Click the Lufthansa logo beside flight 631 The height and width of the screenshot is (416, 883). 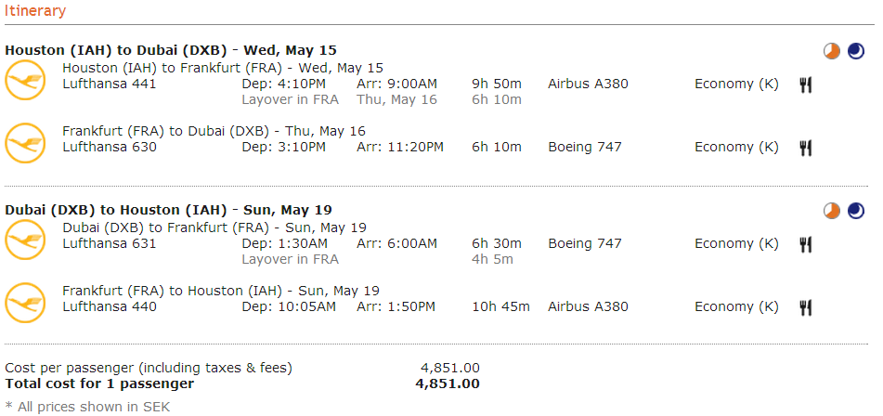coord(25,240)
